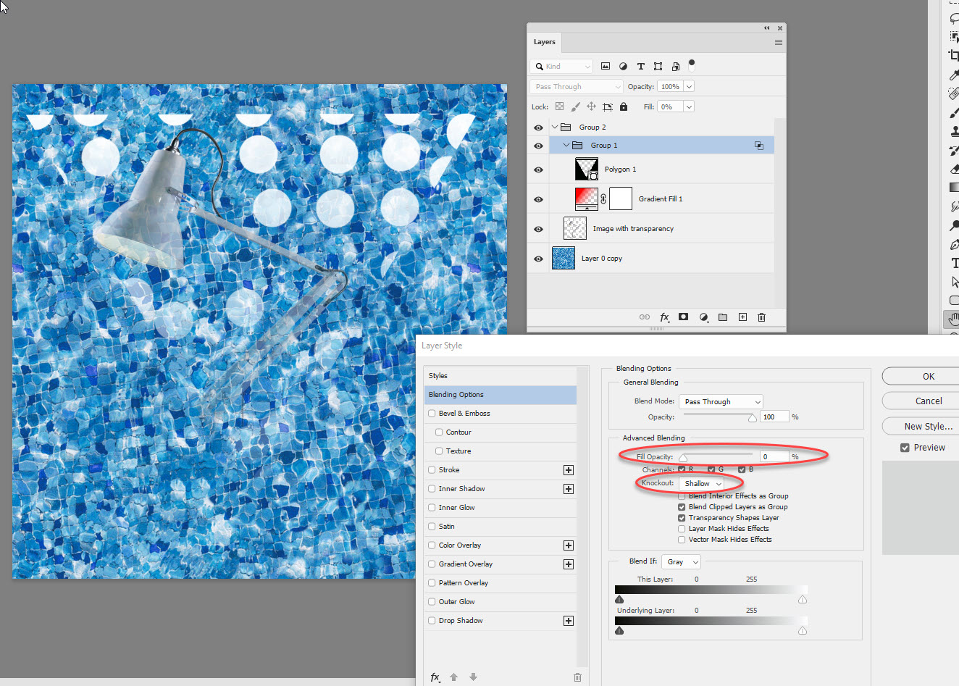
Task: Collapse the Group 2 layer group
Action: pyautogui.click(x=555, y=126)
